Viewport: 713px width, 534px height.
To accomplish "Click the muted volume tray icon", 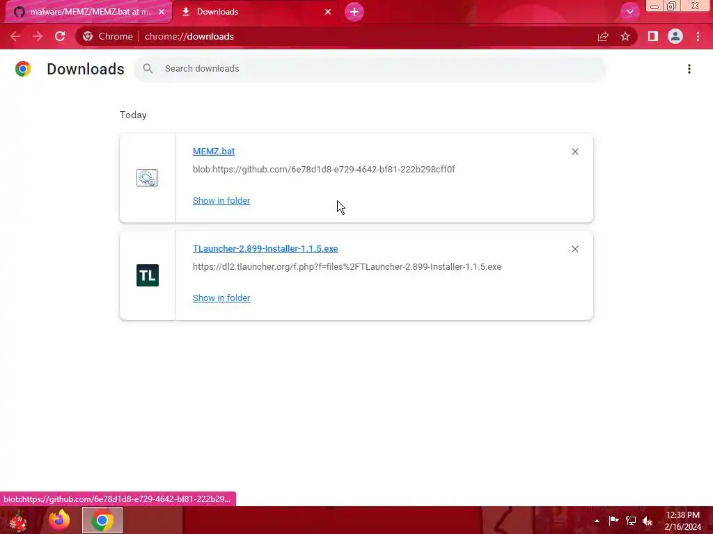I will [x=648, y=521].
